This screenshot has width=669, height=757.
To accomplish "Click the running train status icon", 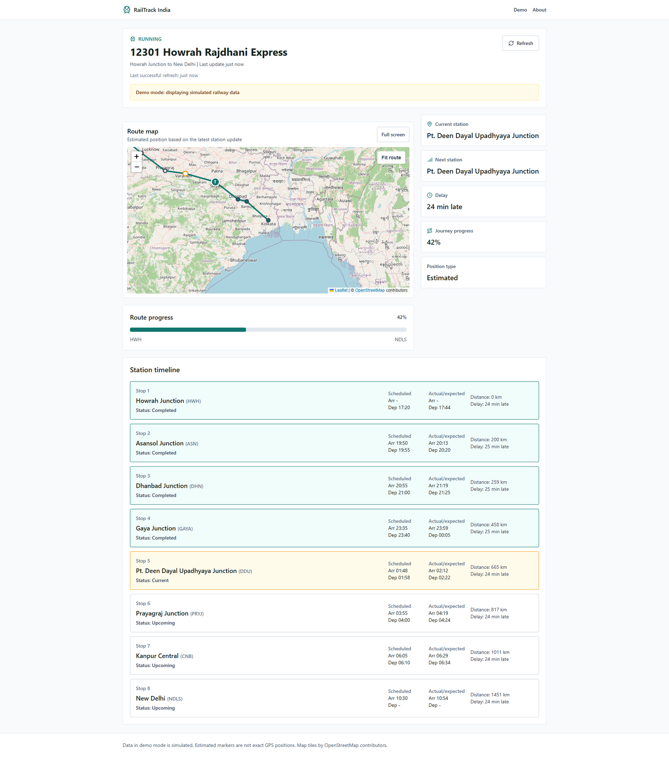I will click(x=133, y=39).
